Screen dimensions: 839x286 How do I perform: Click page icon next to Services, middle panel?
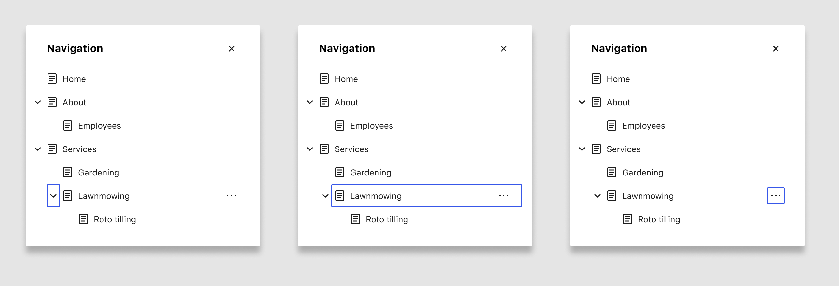click(x=324, y=149)
